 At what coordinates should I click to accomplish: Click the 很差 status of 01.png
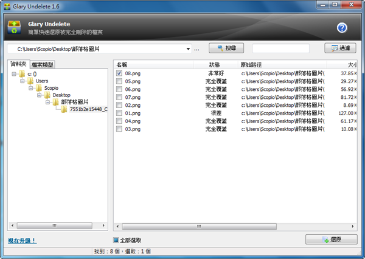click(x=216, y=113)
